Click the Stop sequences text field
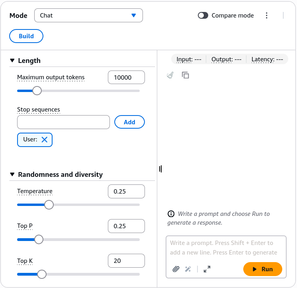The height and width of the screenshot is (288, 297). pos(63,122)
